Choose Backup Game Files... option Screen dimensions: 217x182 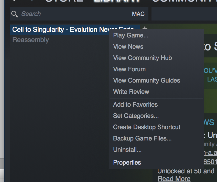(142, 138)
